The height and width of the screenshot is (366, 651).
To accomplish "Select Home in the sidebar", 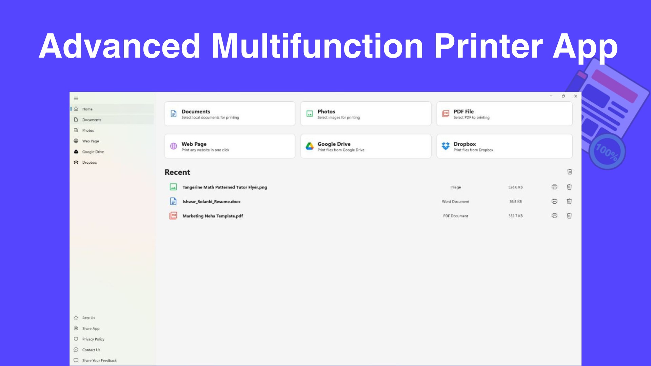I will pos(87,109).
